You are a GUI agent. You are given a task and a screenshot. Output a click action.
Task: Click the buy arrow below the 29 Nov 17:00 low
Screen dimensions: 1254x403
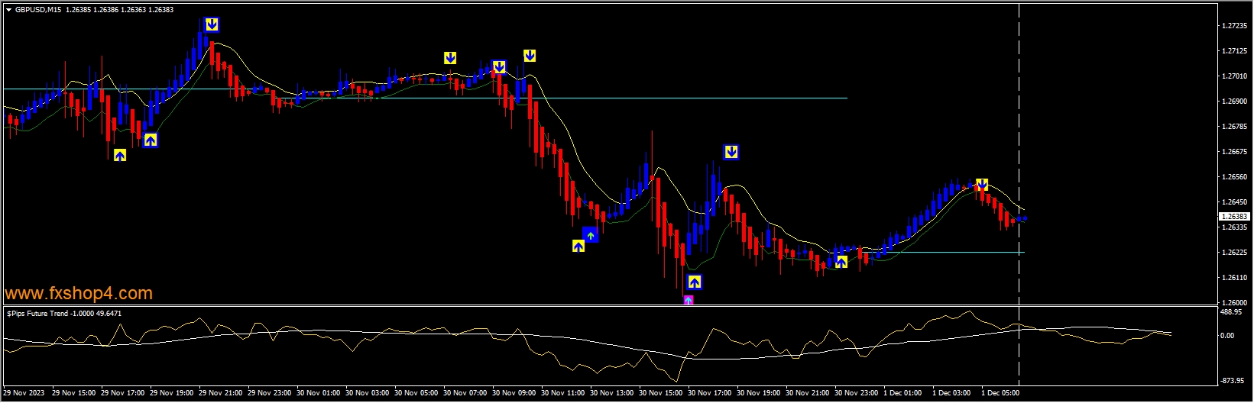(x=120, y=155)
